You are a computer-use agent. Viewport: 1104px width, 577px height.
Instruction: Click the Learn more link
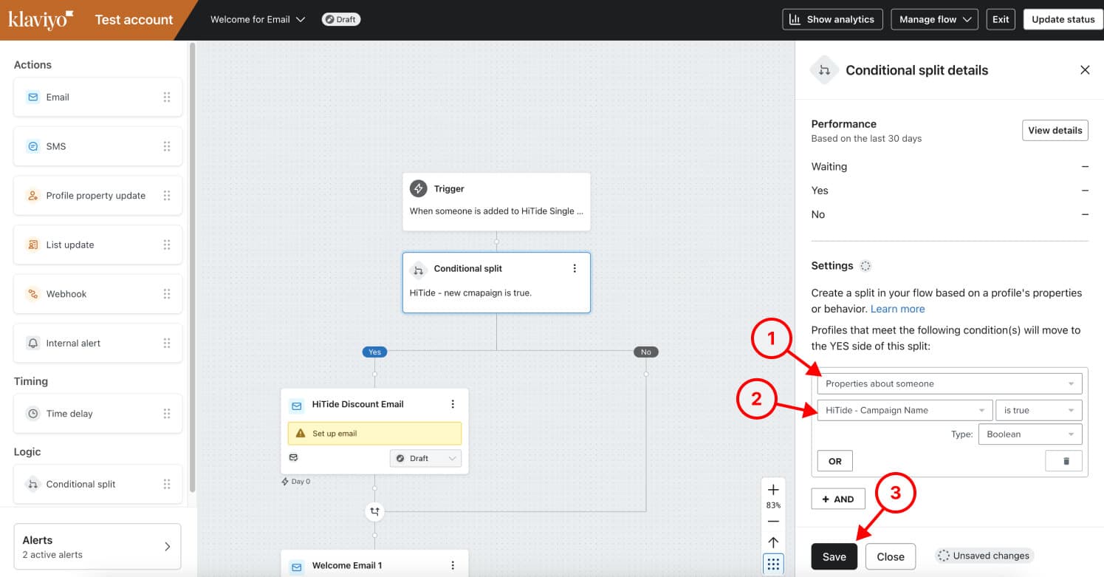click(897, 309)
